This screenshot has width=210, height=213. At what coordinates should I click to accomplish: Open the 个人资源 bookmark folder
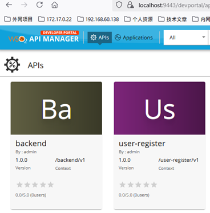pyautogui.click(x=138, y=19)
